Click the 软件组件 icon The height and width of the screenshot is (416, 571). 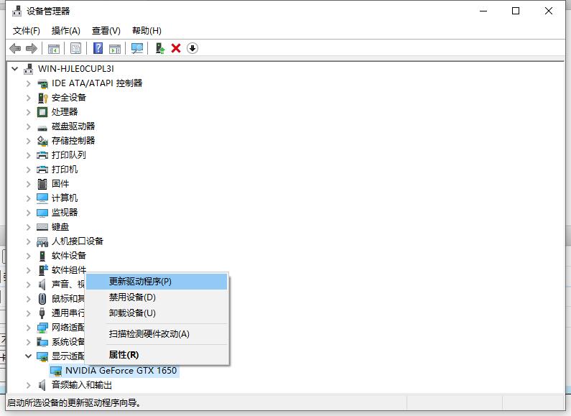pos(43,270)
